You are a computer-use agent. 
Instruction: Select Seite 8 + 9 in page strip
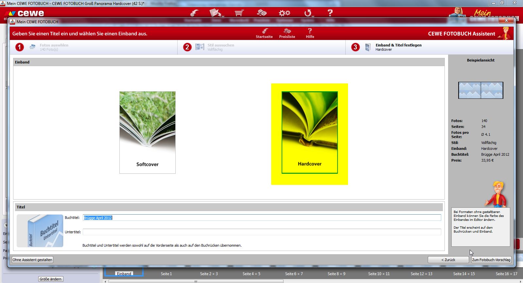coord(336,274)
